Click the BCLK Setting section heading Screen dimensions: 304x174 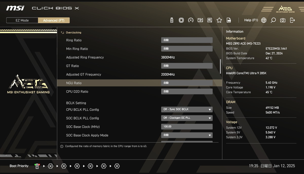click(x=76, y=103)
